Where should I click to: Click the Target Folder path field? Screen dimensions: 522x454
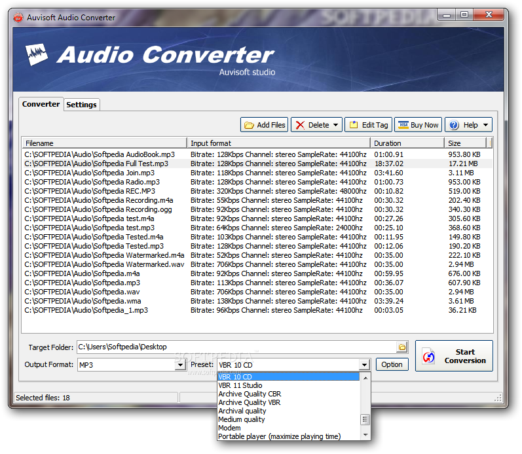coord(236,347)
